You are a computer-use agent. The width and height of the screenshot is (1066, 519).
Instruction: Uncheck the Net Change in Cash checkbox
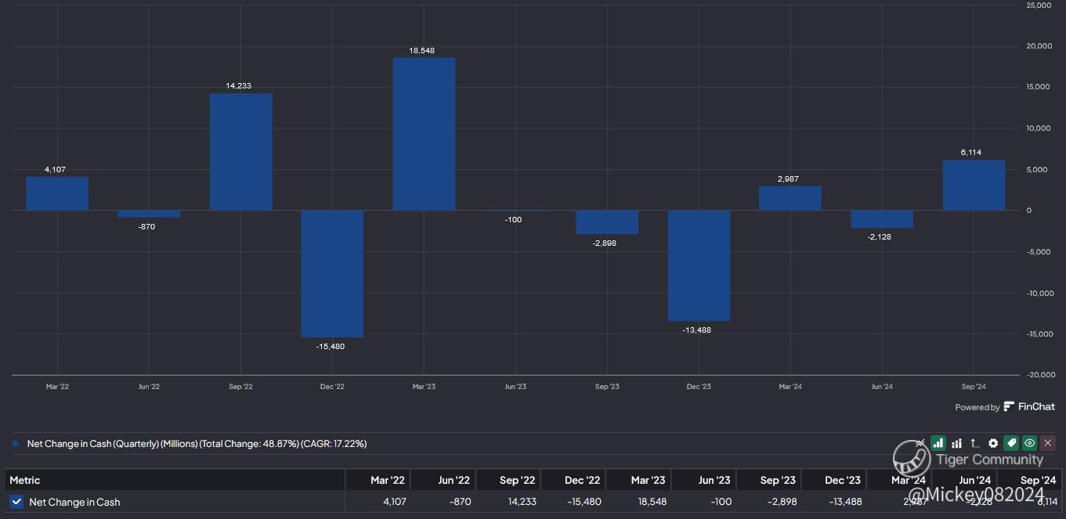click(16, 502)
